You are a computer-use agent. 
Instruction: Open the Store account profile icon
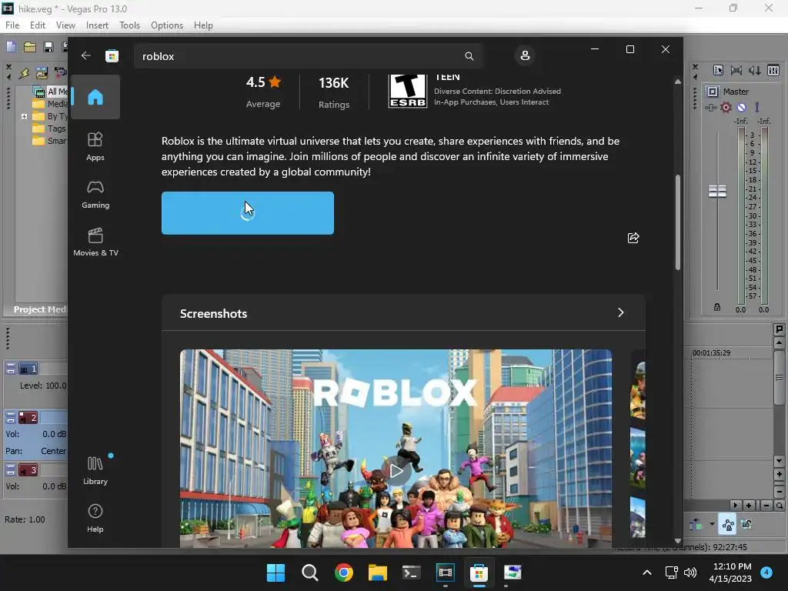tap(525, 55)
